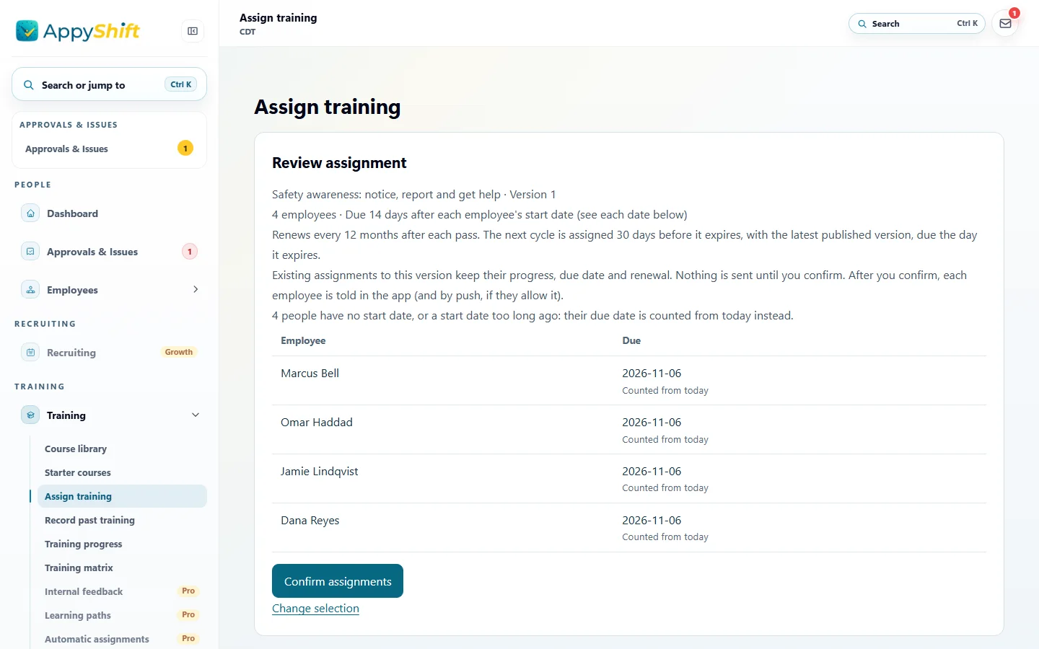
Task: Click the AppyShift logo
Action: click(78, 31)
